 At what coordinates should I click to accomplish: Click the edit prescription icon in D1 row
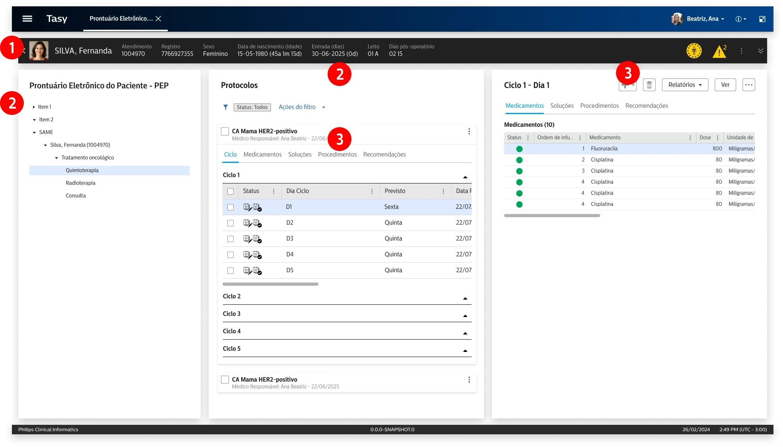(x=248, y=207)
